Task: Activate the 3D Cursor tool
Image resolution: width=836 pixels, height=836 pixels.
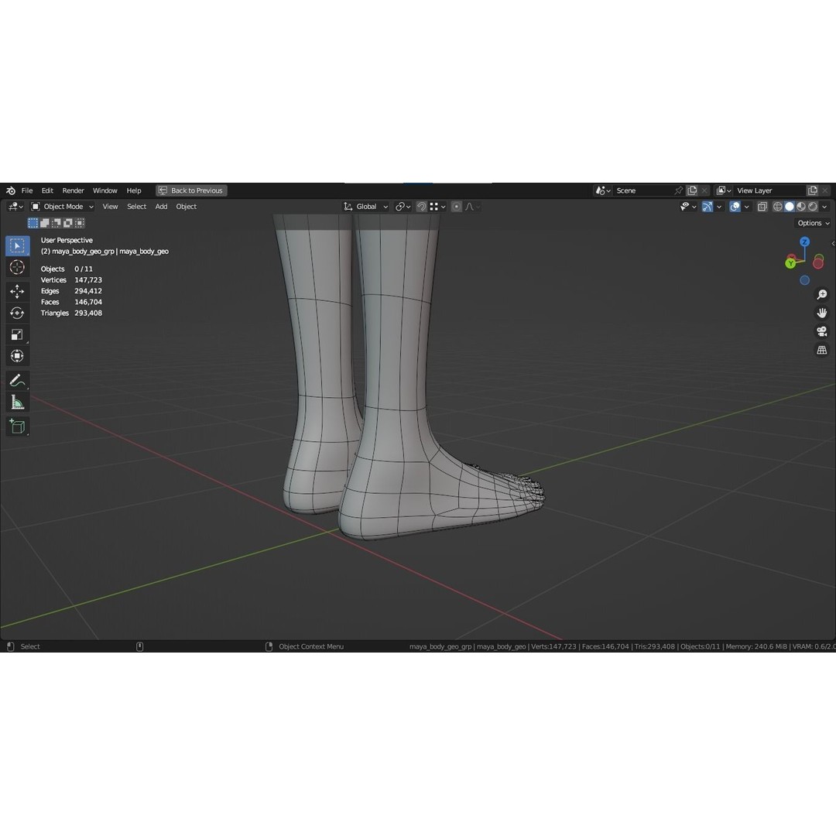Action: point(17,267)
